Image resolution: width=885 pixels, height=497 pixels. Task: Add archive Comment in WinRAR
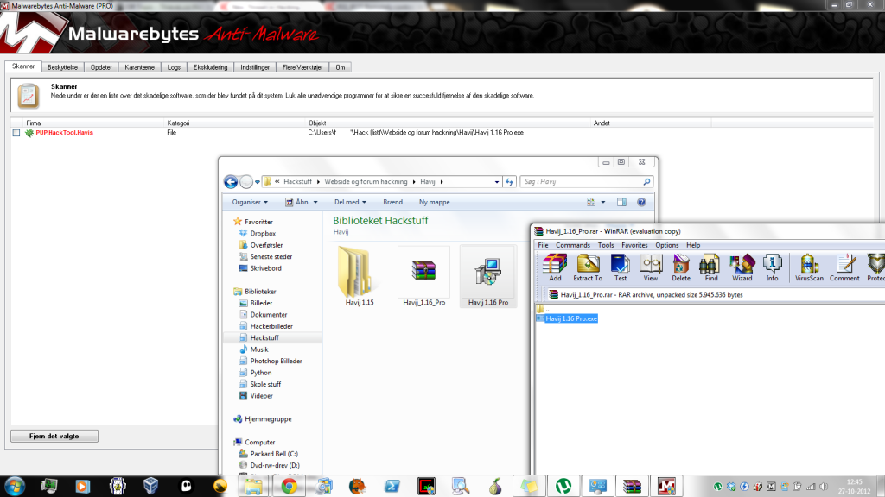[x=844, y=267]
